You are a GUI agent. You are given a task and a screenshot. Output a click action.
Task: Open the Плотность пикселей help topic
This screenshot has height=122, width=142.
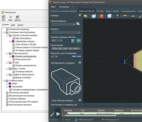coord(19,93)
